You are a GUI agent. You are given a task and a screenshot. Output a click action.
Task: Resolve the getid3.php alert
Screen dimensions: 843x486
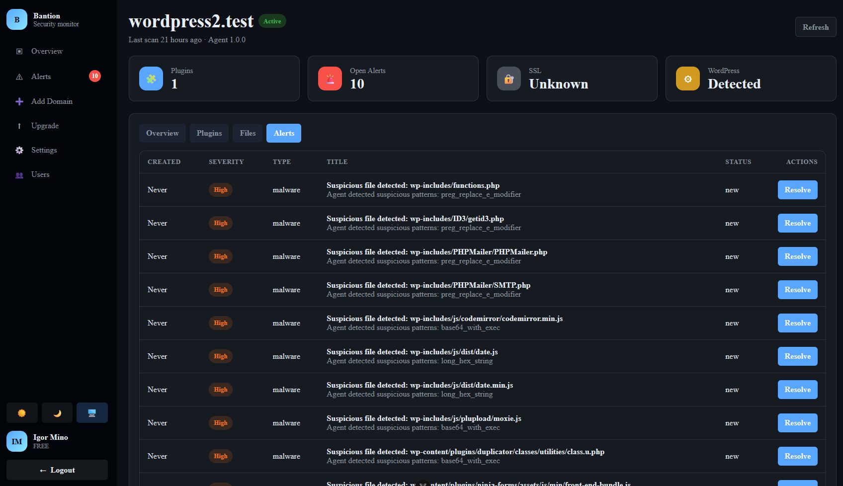pyautogui.click(x=798, y=223)
